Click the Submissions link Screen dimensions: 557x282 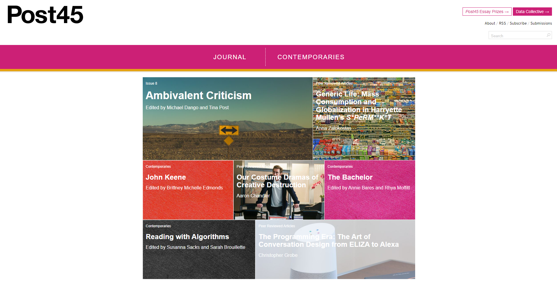(541, 23)
